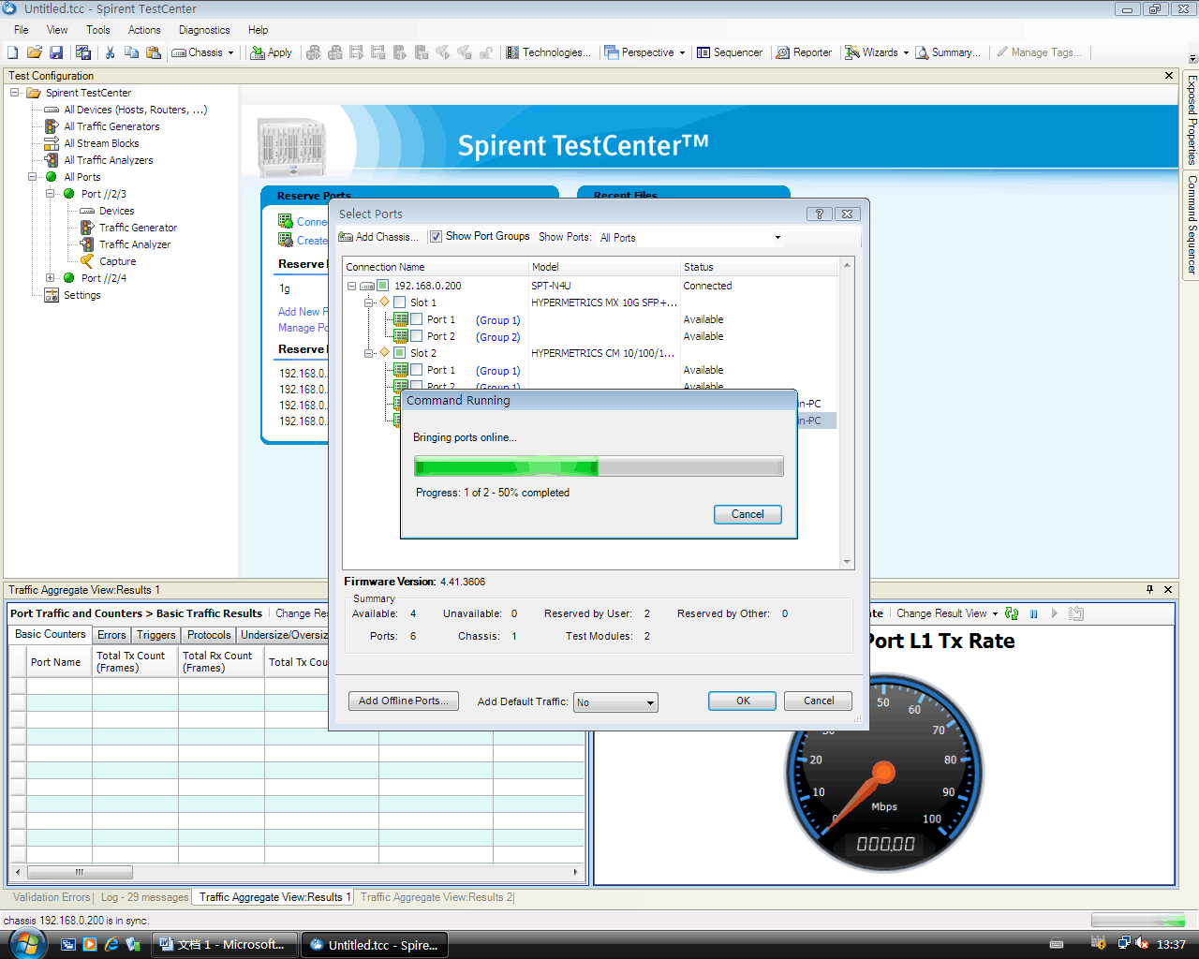Image resolution: width=1199 pixels, height=959 pixels.
Task: Open the File menu
Action: click(21, 30)
